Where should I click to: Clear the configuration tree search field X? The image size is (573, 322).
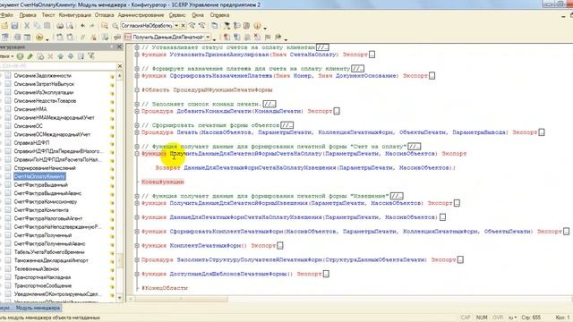119,66
